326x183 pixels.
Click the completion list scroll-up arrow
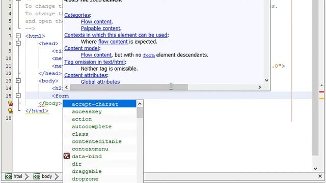coord(140,104)
